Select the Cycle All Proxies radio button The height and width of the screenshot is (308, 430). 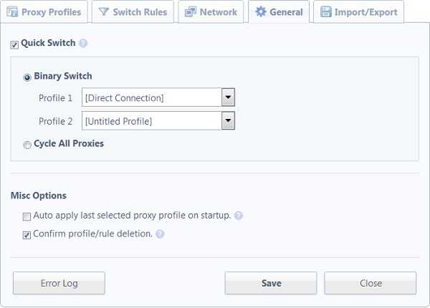click(x=27, y=145)
